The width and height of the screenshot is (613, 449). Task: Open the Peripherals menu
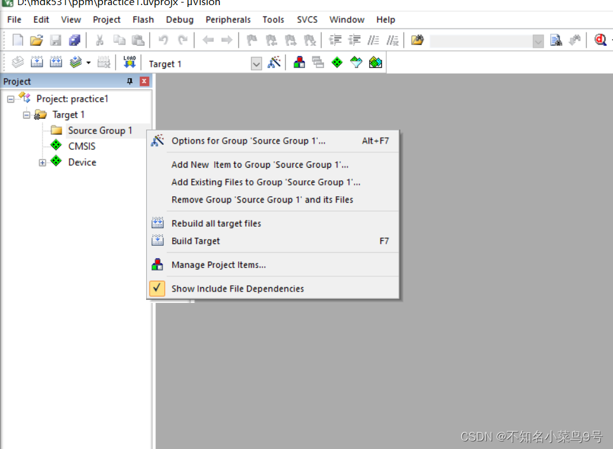(x=228, y=20)
